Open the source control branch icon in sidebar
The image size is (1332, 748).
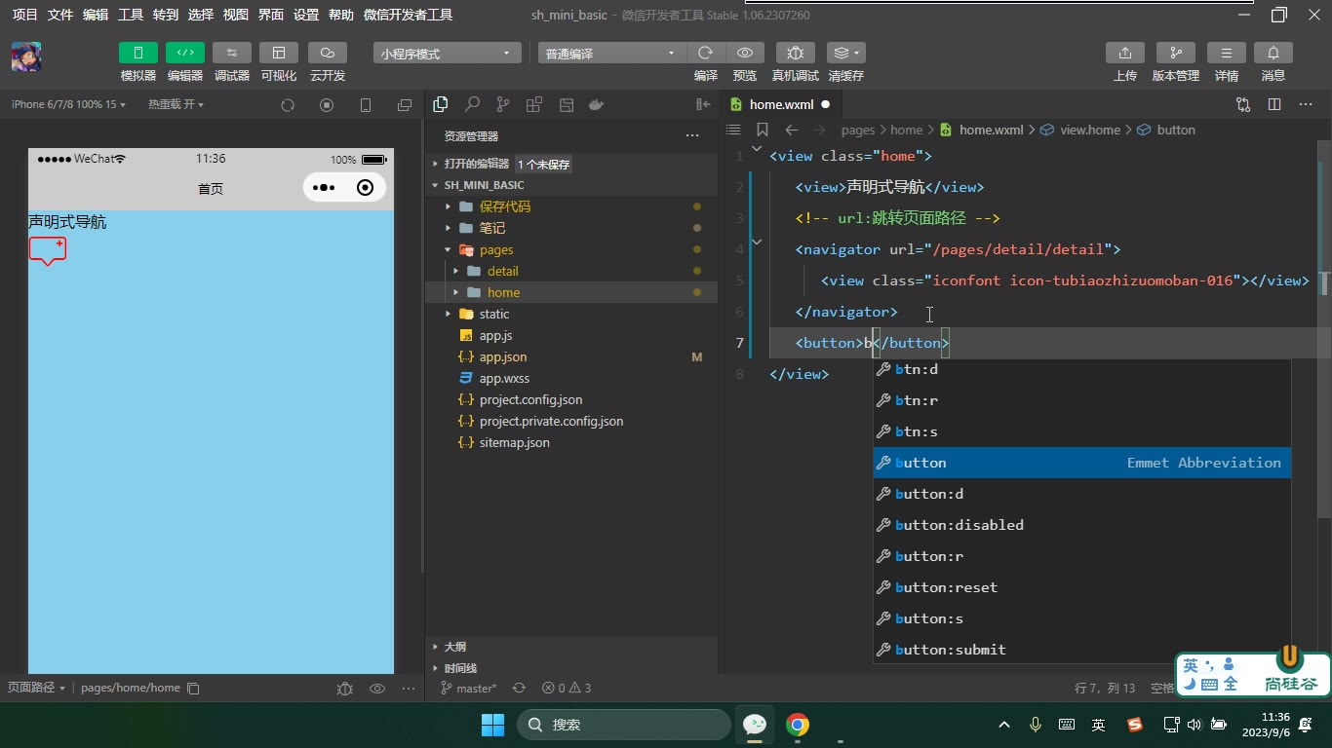click(x=503, y=104)
